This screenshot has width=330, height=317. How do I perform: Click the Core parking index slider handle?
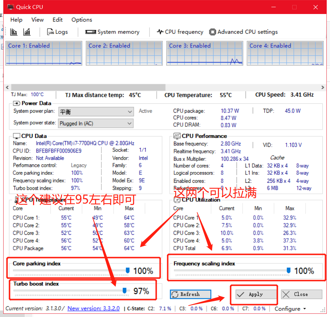click(x=128, y=270)
